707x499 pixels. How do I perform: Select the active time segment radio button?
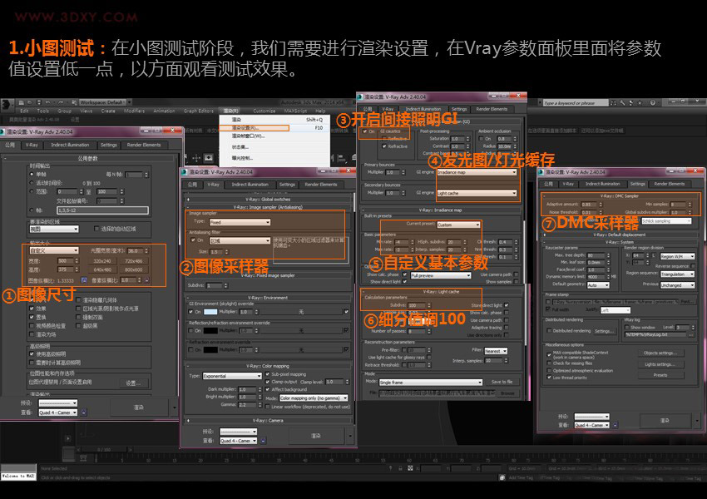point(32,183)
